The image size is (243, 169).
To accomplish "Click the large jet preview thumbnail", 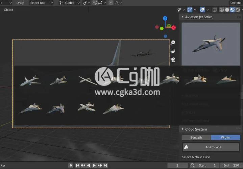I will tap(211, 44).
